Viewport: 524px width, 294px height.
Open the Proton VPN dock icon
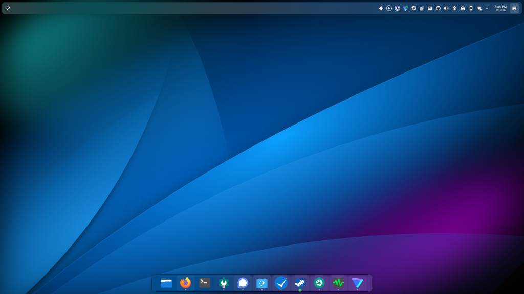tap(357, 283)
